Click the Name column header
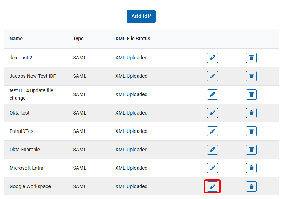This screenshot has height=199, width=285. point(16,39)
